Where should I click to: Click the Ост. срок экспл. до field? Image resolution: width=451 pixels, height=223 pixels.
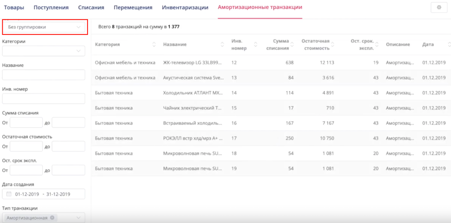click(68, 170)
